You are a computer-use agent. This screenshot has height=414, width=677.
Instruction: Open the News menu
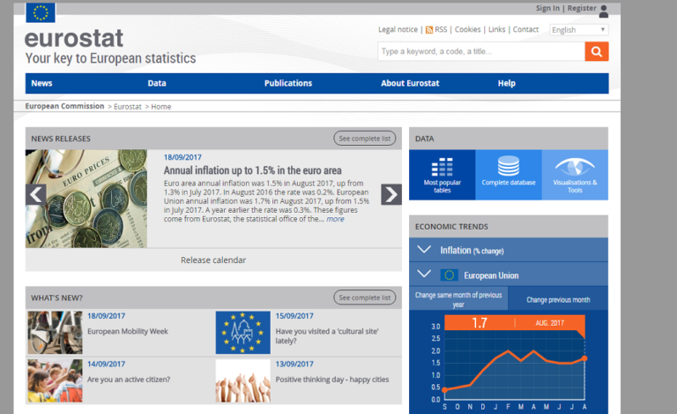41,83
